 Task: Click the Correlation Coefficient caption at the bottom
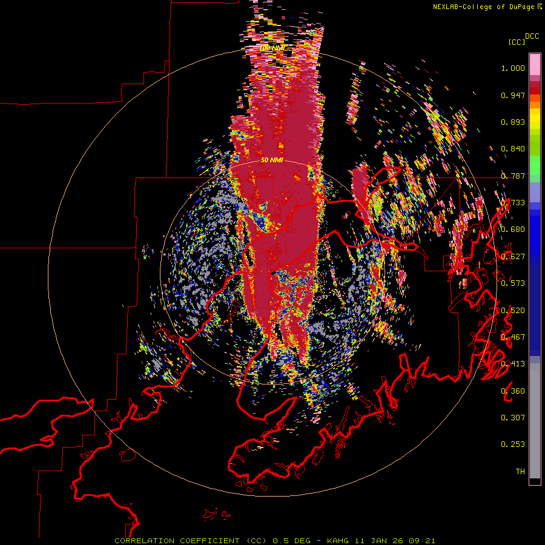pos(274,541)
